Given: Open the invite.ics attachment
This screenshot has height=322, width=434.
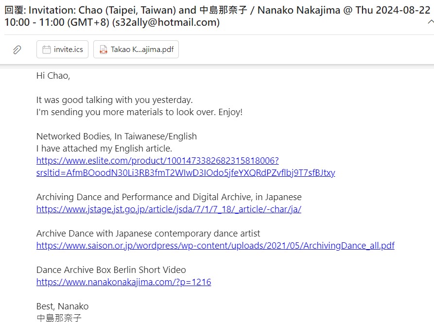Looking at the screenshot, I should [62, 49].
